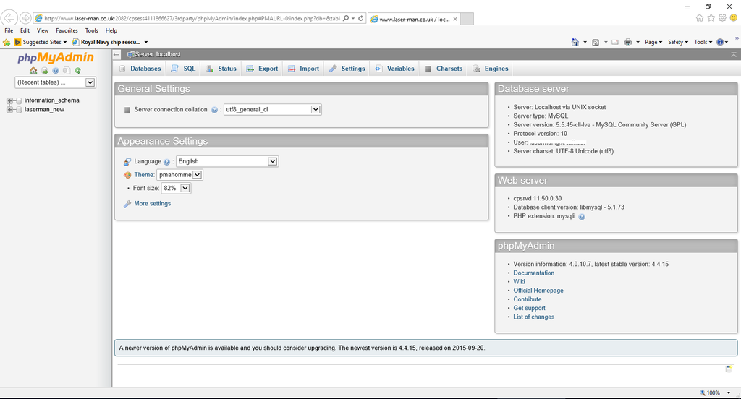Collapse page header with top-right arrow icon
The width and height of the screenshot is (741, 399).
734,55
